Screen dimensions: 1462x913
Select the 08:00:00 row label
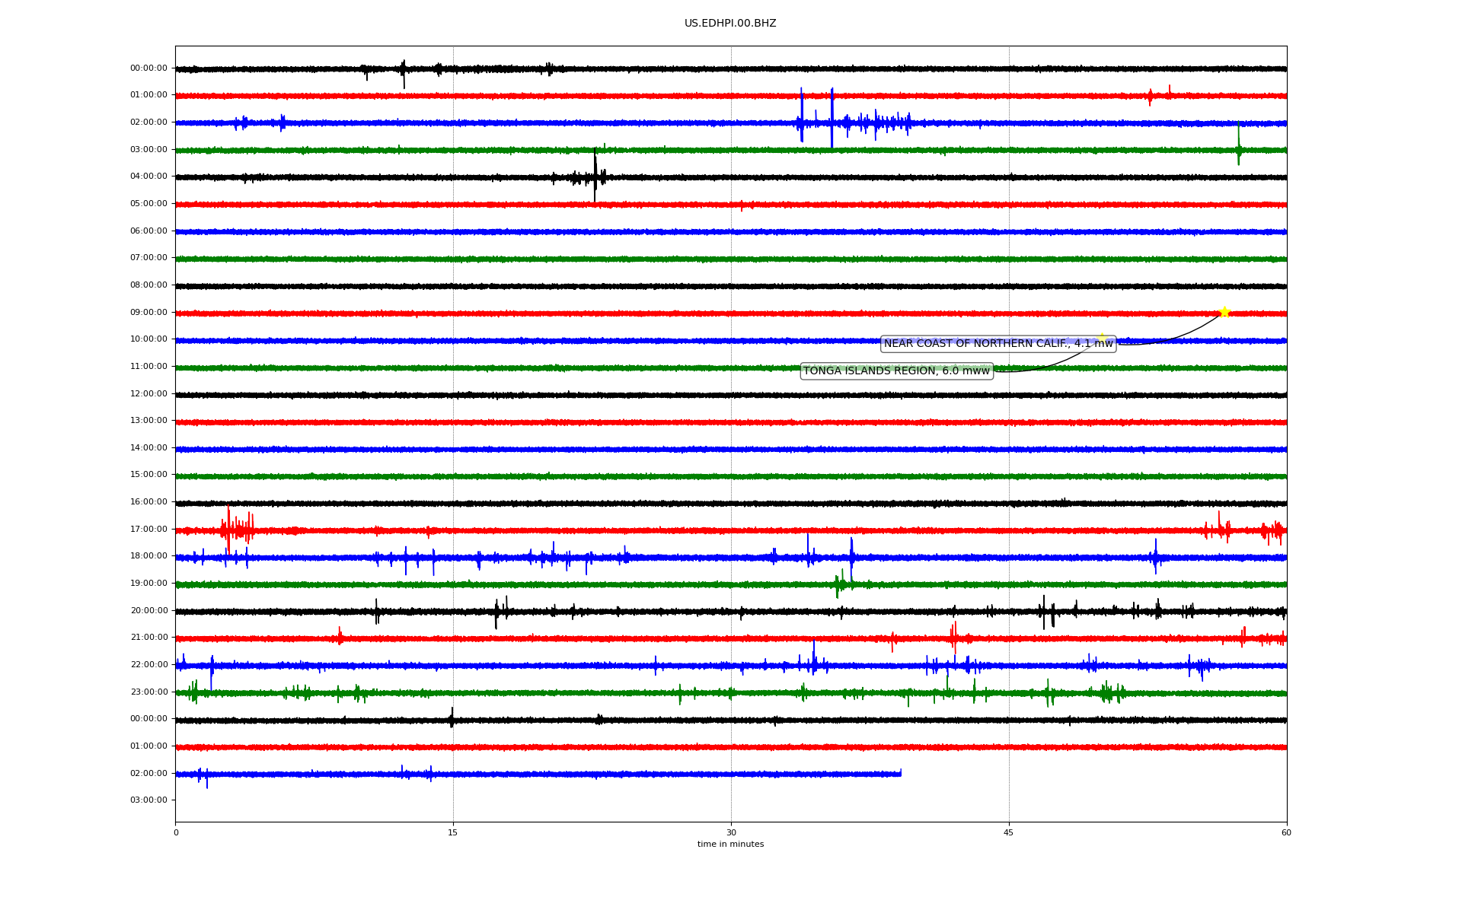point(148,285)
